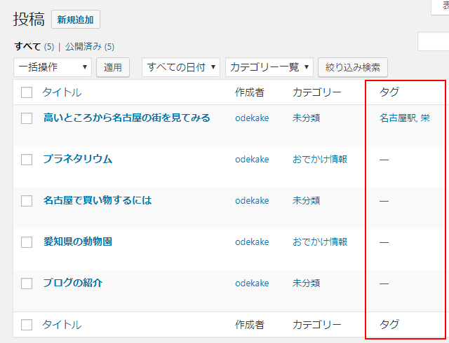Viewport: 449px width, 343px height.
Task: Select the すべて posts view
Action: click(x=27, y=47)
